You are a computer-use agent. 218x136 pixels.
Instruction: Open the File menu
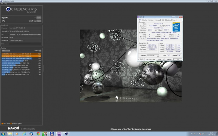pos(2,4)
